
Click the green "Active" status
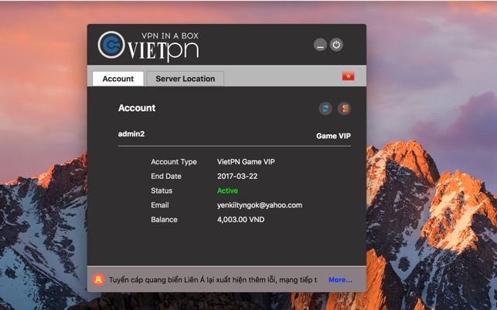(x=227, y=190)
